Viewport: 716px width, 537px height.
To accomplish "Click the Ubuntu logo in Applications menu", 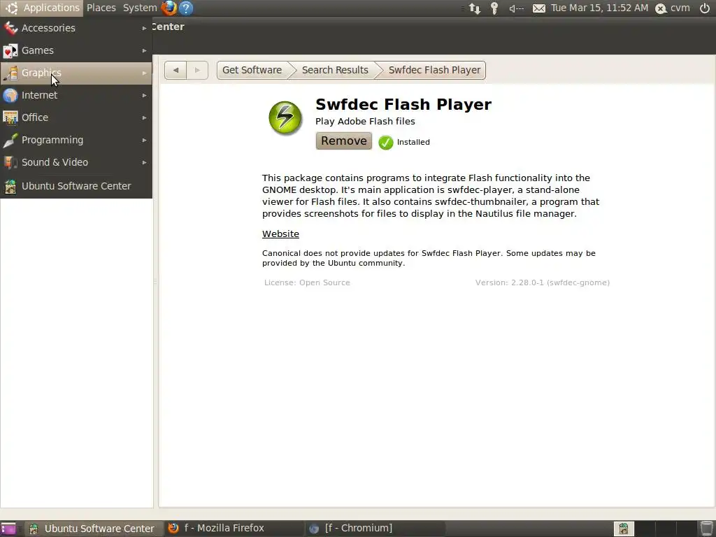I will pos(12,8).
